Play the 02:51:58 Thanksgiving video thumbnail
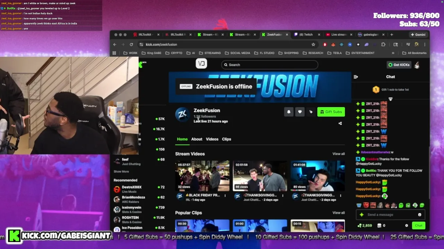This screenshot has height=249, width=444. (x=260, y=176)
